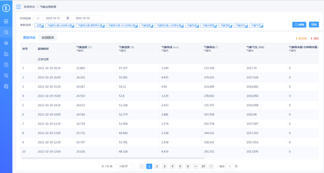Toggle the 气象降水量-24小时降水量 parameter tag

tap(122, 25)
